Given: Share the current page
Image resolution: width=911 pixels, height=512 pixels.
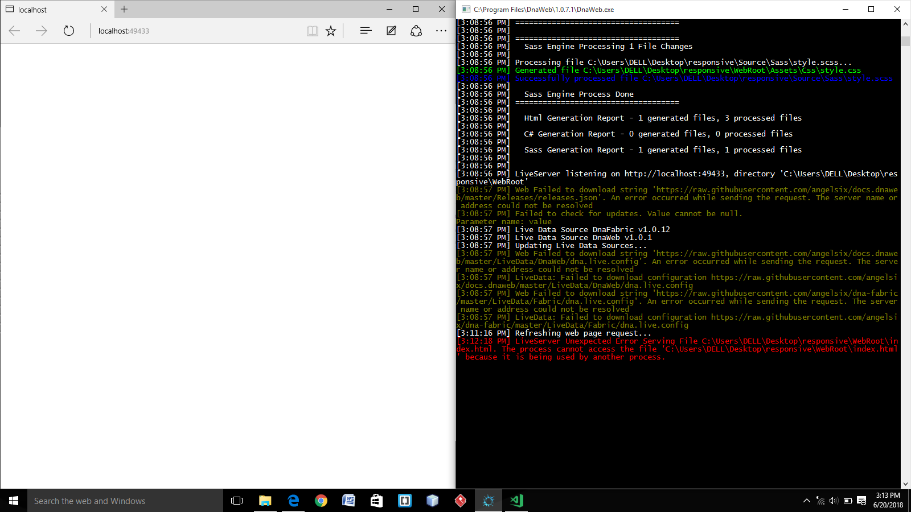Looking at the screenshot, I should [416, 31].
